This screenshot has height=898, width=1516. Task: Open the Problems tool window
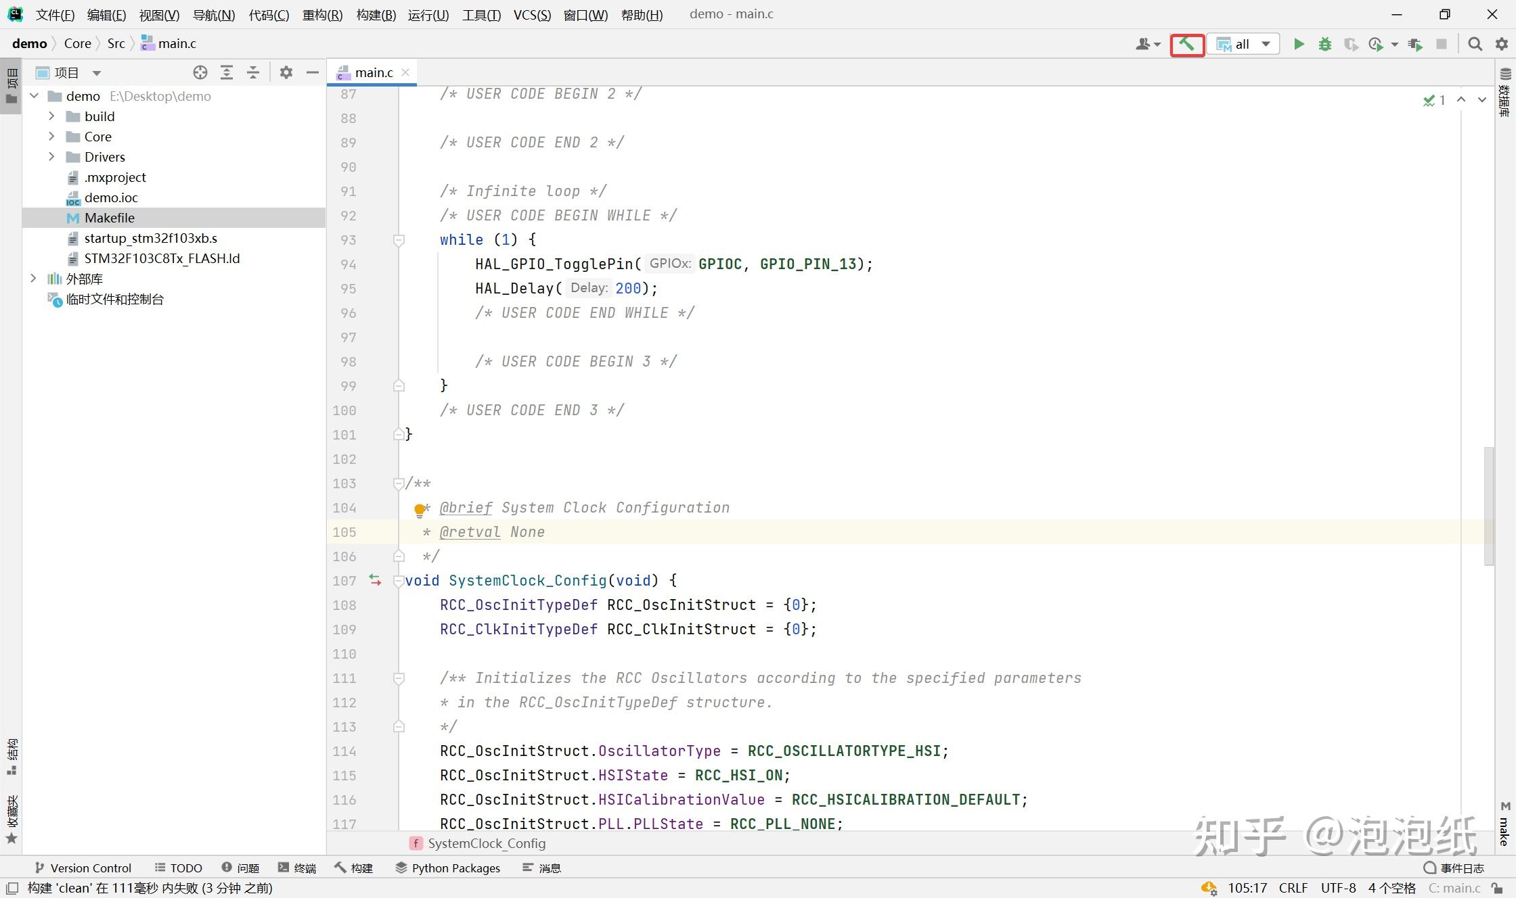[240, 868]
